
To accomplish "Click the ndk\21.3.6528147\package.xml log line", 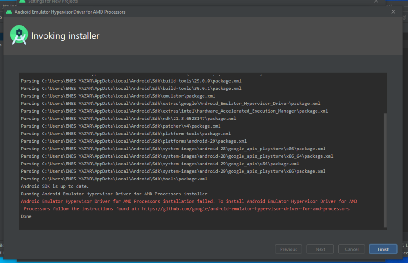I will (x=129, y=119).
